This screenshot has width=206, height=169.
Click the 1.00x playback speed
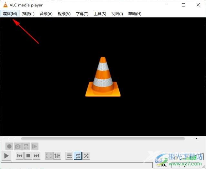pos(162,165)
